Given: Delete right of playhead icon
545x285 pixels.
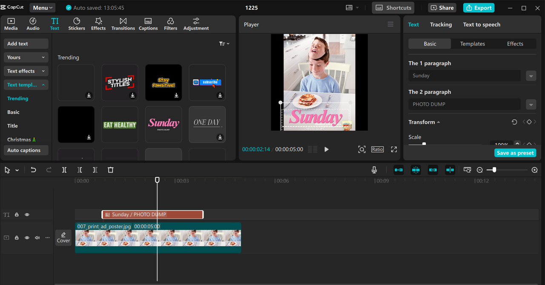Looking at the screenshot, I should point(95,170).
